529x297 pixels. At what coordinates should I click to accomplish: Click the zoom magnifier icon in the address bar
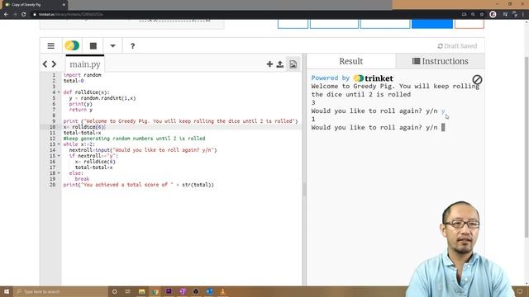tap(473, 15)
